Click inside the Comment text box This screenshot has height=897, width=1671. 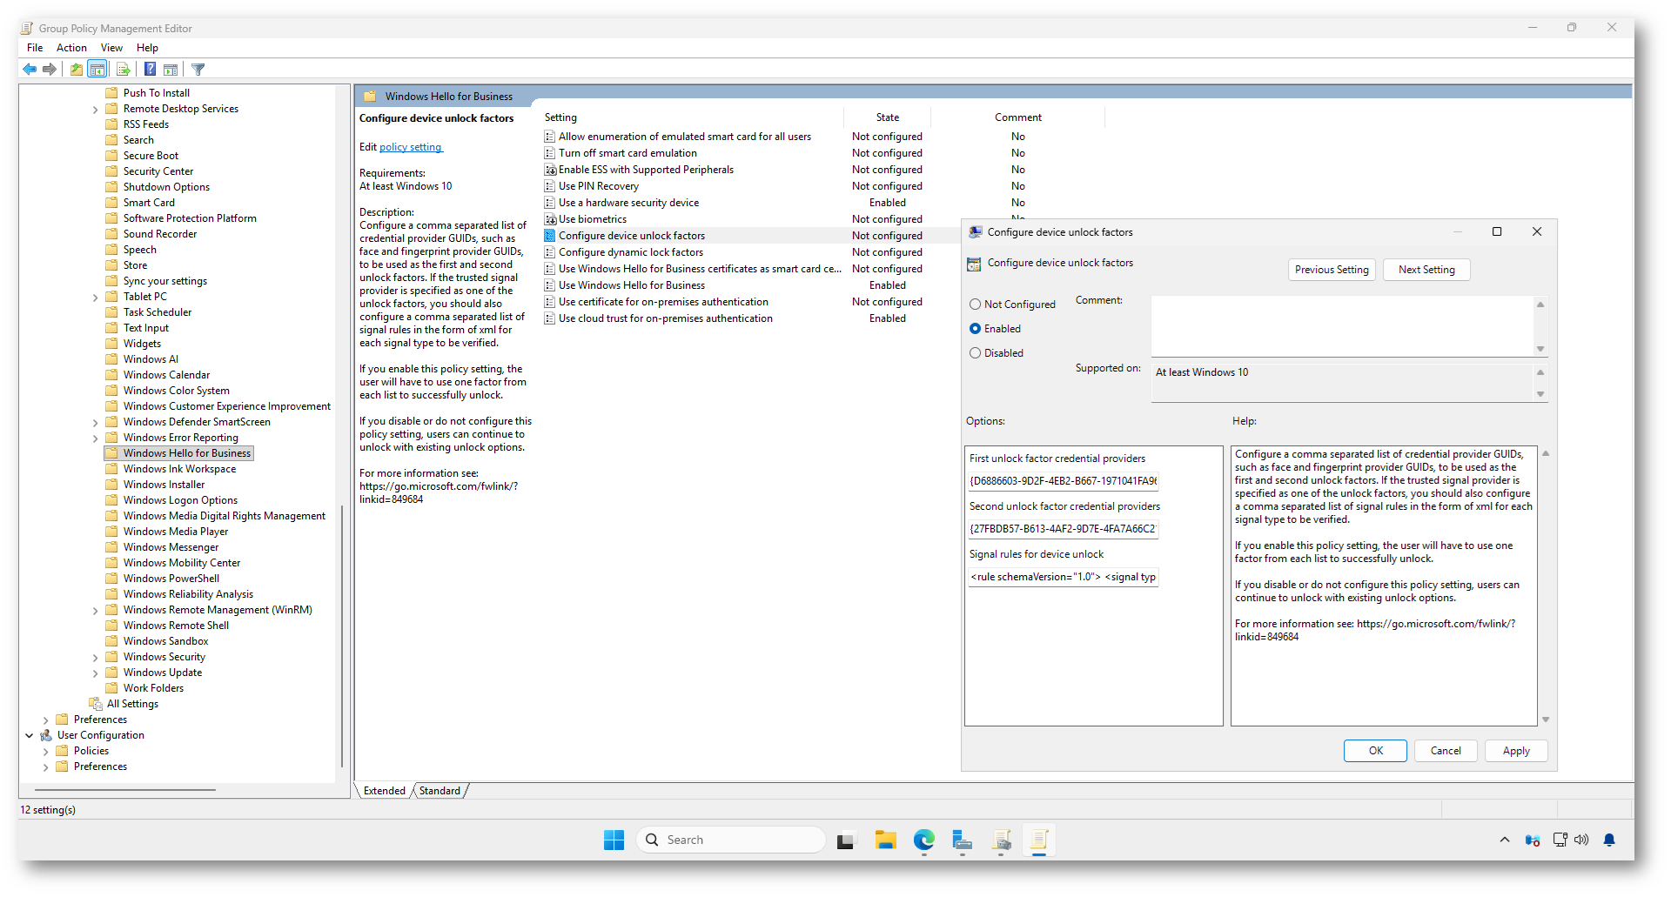pyautogui.click(x=1342, y=325)
